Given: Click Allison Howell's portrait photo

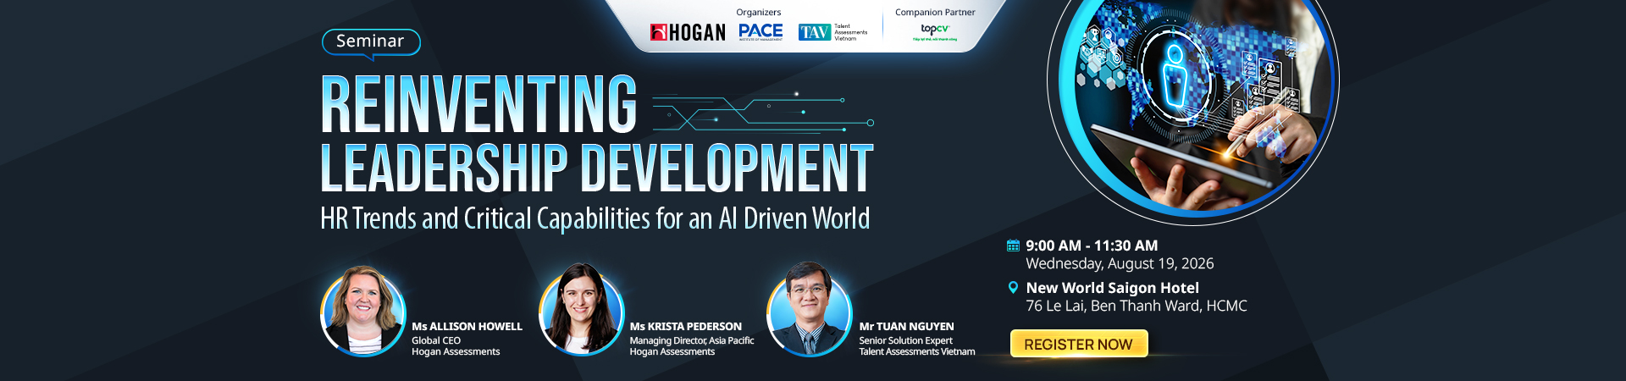Looking at the screenshot, I should point(363,311).
